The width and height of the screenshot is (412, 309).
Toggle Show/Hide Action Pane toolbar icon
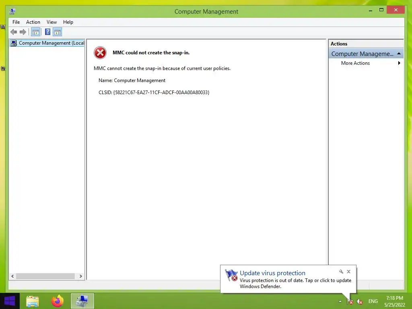click(57, 32)
